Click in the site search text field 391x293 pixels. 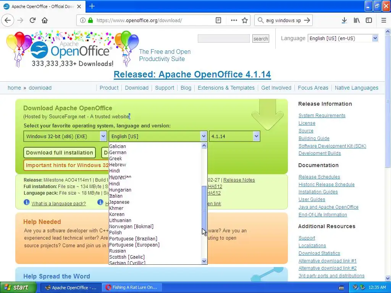[x=224, y=39]
